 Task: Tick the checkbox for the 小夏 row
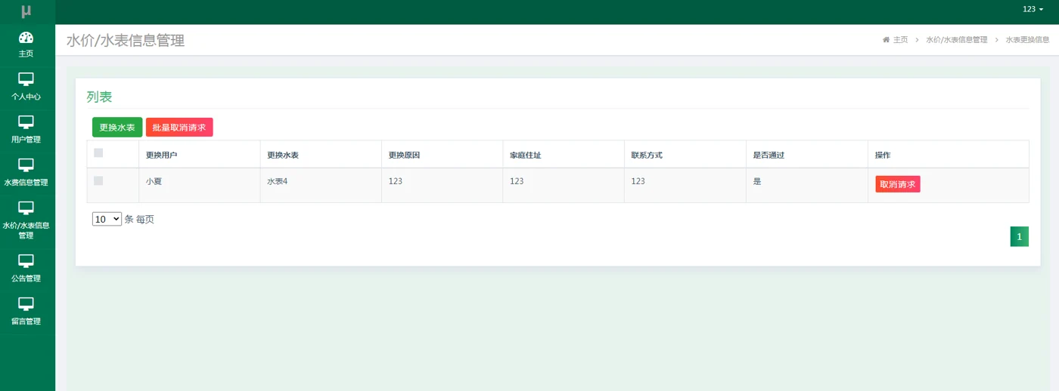click(x=98, y=180)
